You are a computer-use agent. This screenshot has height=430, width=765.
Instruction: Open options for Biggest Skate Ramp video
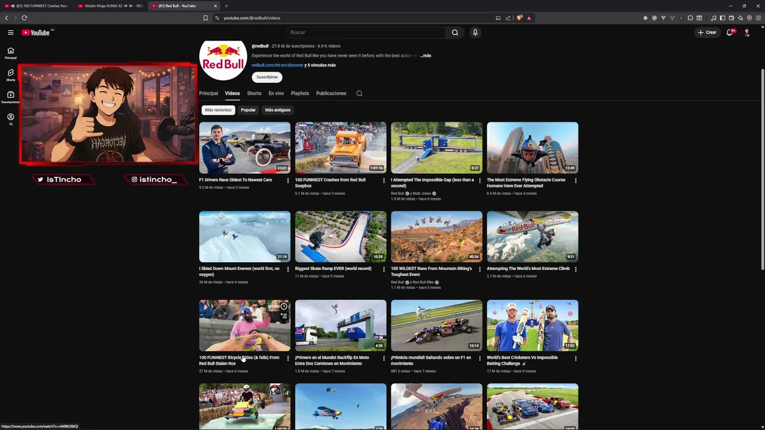click(384, 269)
